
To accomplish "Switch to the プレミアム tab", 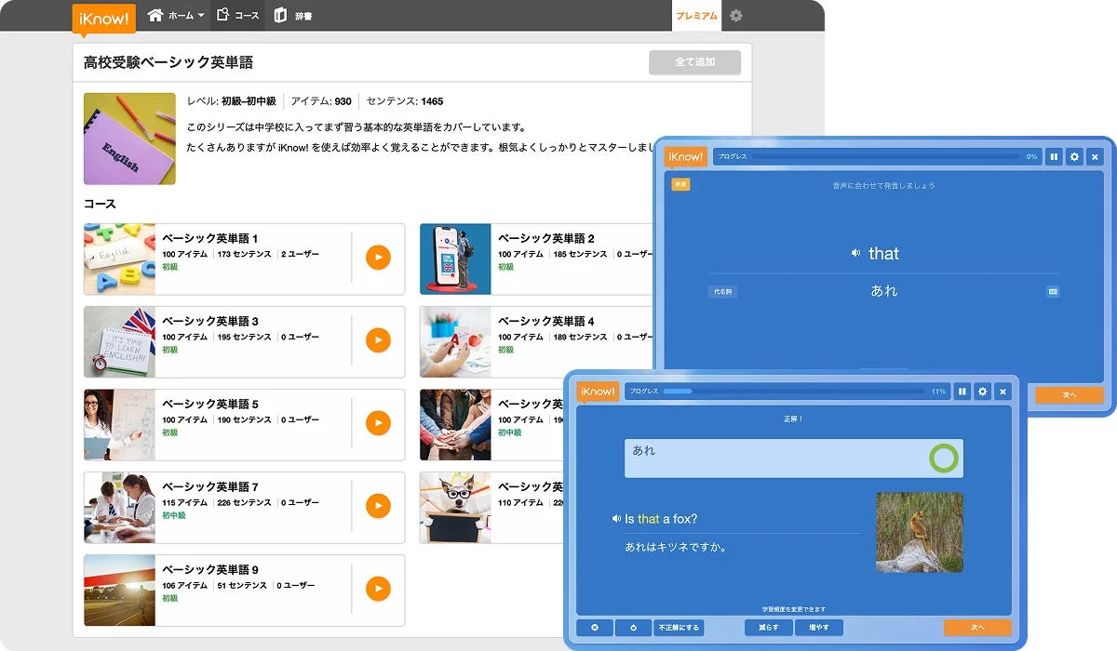I will pyautogui.click(x=696, y=15).
